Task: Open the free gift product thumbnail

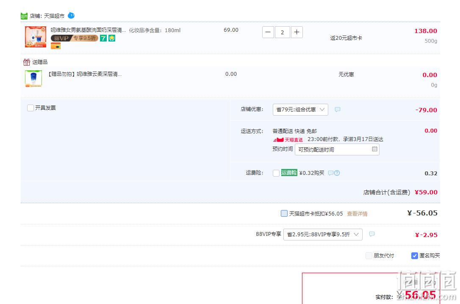Action: tap(33, 79)
